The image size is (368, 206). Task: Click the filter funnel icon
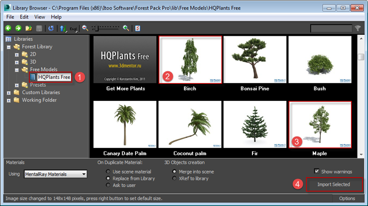click(358, 28)
